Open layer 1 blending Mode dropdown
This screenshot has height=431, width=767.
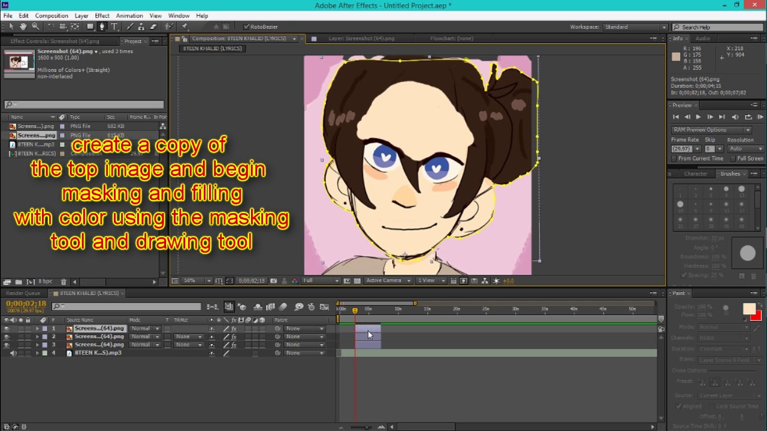146,329
